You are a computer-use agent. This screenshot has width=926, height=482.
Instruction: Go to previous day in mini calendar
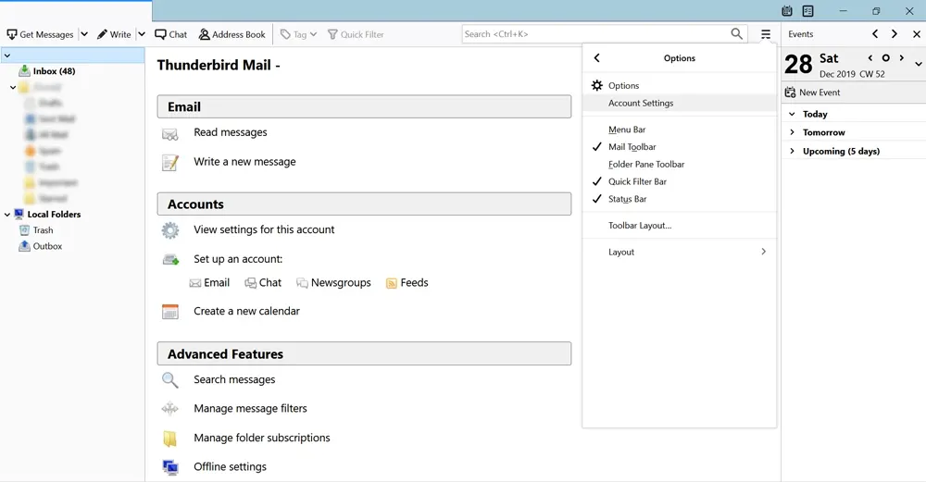pyautogui.click(x=870, y=57)
